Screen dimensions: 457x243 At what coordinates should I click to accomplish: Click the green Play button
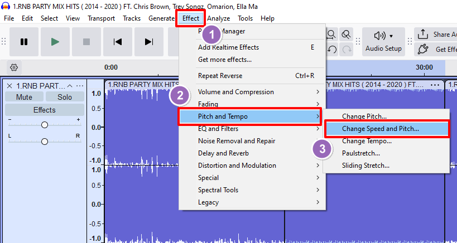coord(55,42)
